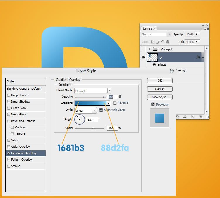Toggle Effects visibility eye

click(x=154, y=65)
